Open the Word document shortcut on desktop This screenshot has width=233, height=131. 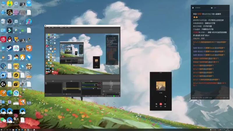pos(10,57)
